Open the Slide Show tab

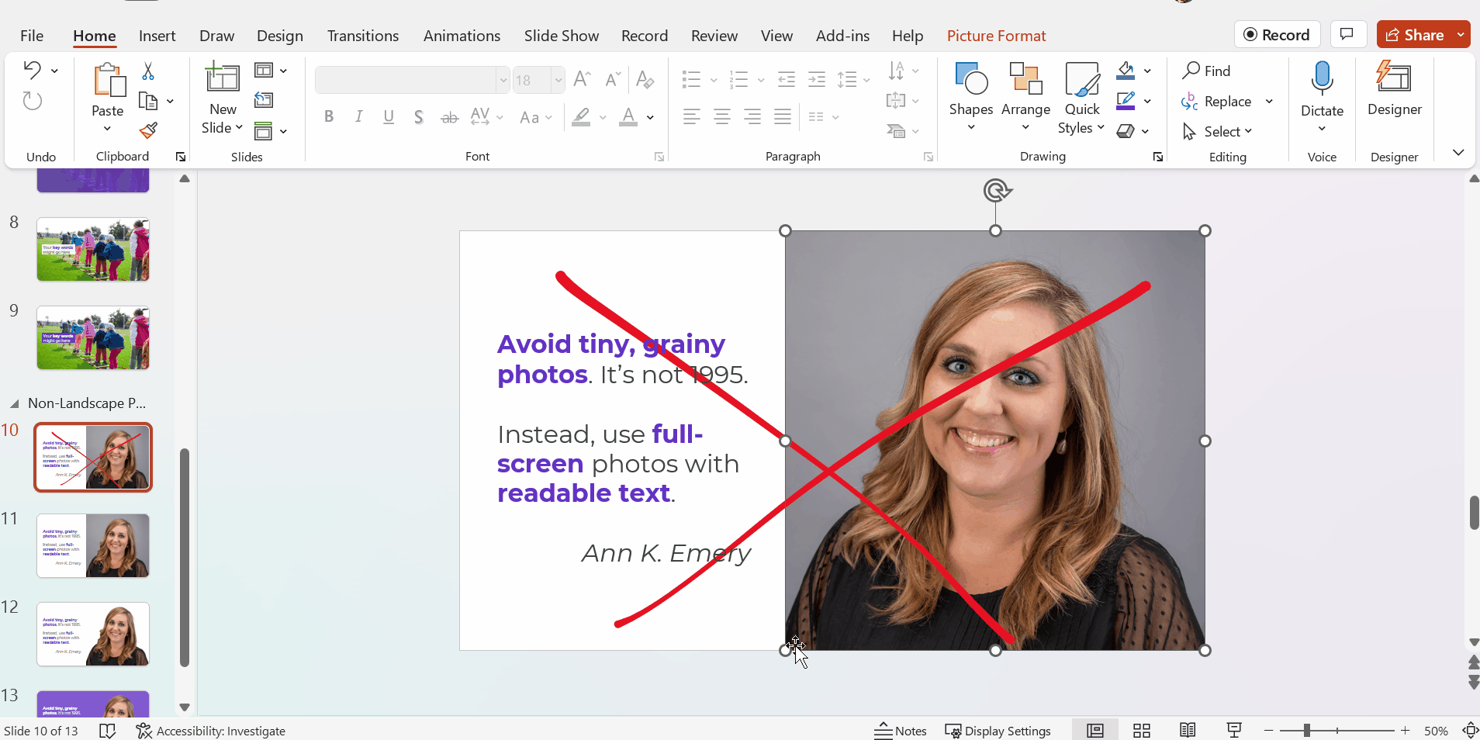[562, 36]
